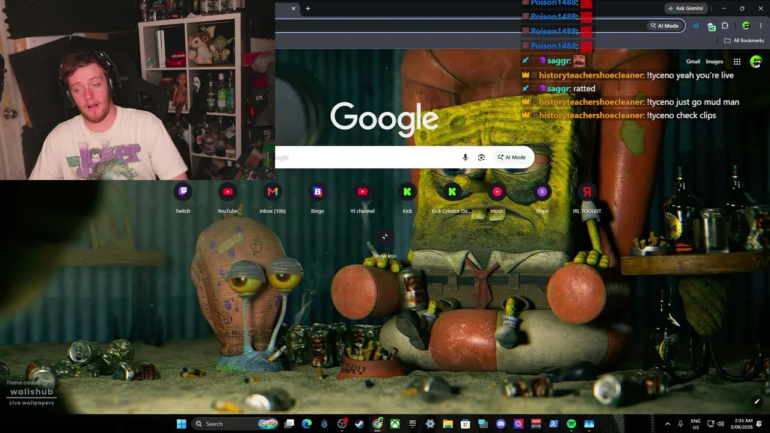The height and width of the screenshot is (433, 770).
Task: Open Microsoft Edge from the taskbar
Action: 306,424
